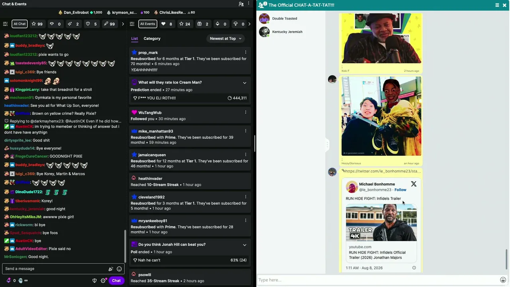Filter events by the gift count 2
The image size is (510, 287).
pyautogui.click(x=203, y=24)
